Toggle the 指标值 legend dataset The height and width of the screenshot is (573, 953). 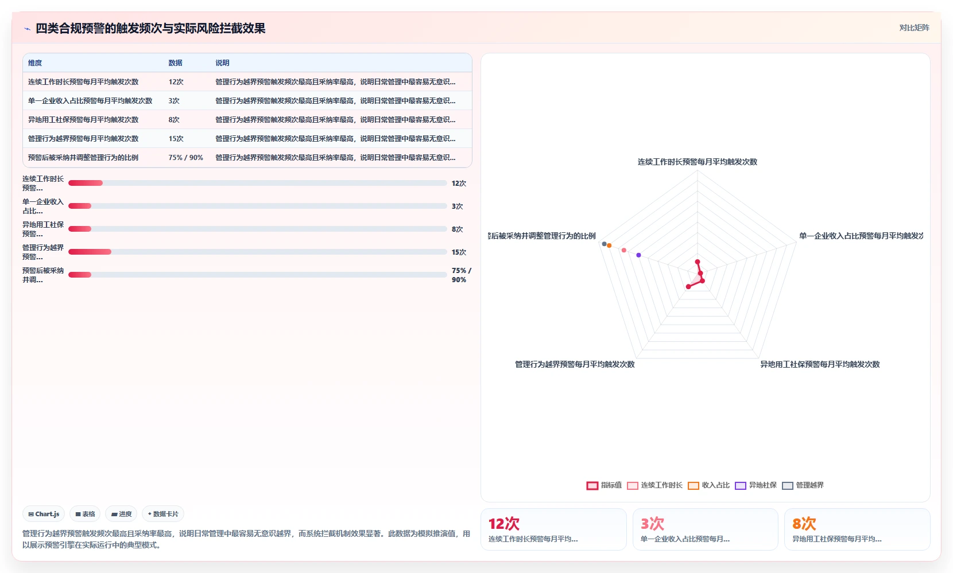(x=604, y=485)
